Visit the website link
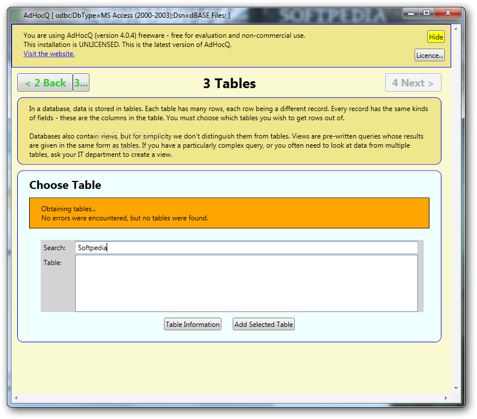The image size is (477, 419). [49, 54]
